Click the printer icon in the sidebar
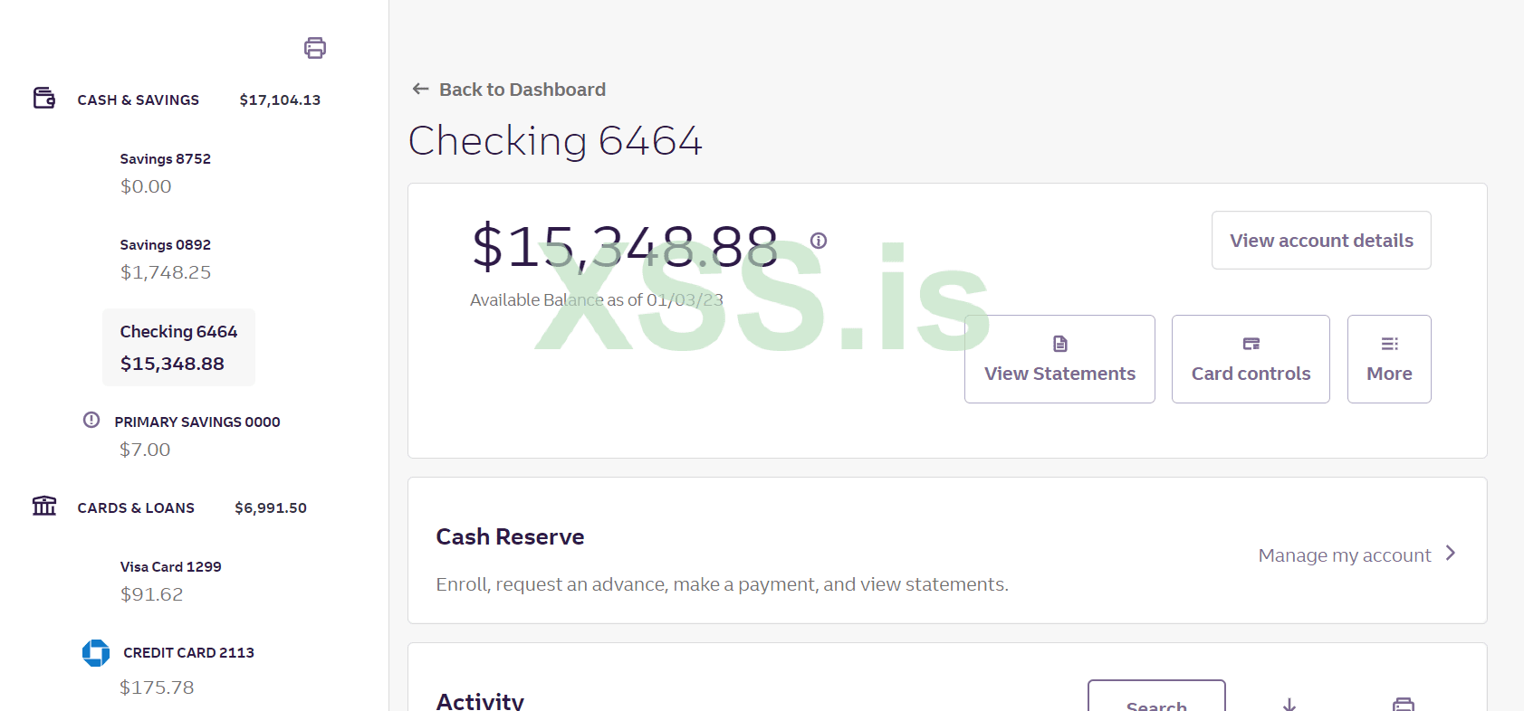Viewport: 1524px width, 711px height. [315, 48]
